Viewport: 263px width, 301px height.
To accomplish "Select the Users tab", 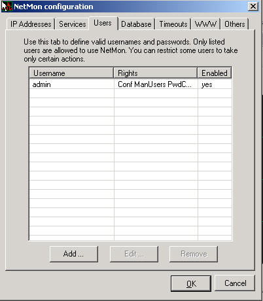I will (x=103, y=23).
